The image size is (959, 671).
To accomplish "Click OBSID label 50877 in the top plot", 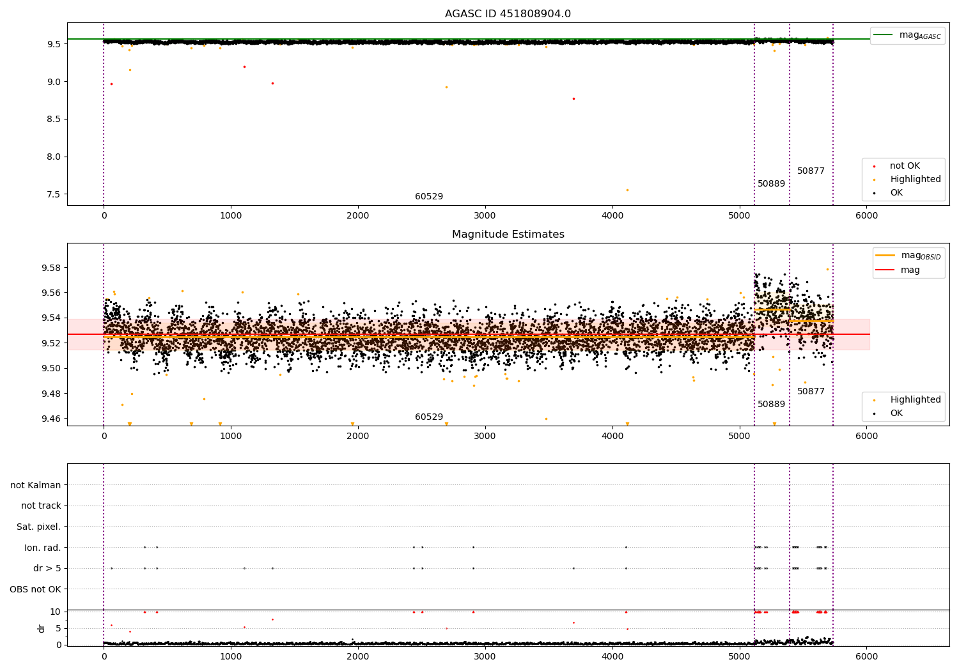I will point(811,171).
